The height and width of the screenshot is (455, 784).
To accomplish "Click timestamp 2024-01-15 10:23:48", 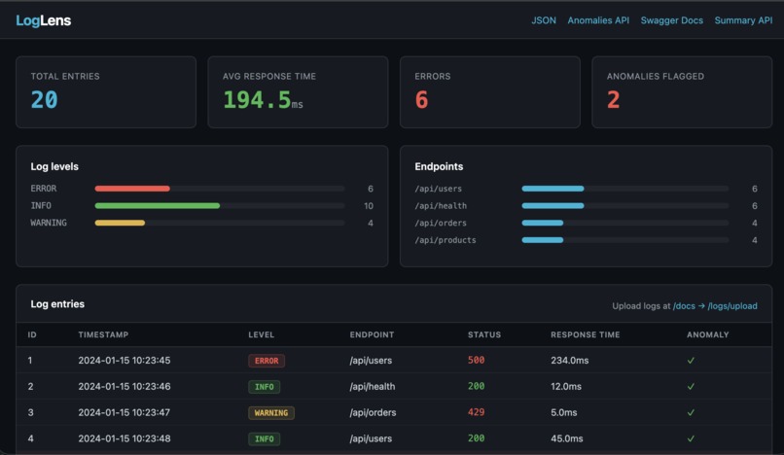I will point(124,438).
